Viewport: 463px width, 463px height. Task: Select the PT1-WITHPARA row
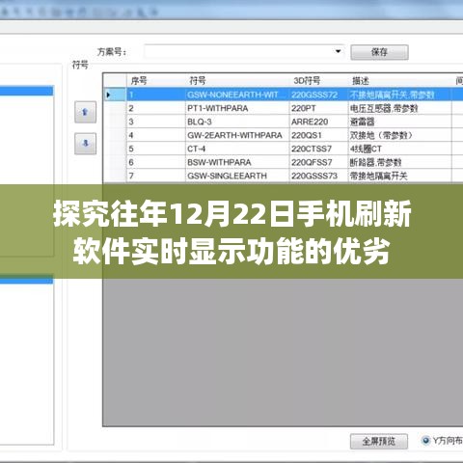click(283, 108)
